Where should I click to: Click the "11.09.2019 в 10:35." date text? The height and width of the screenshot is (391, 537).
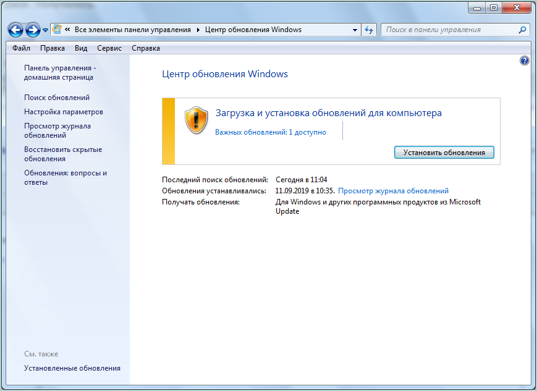click(305, 191)
